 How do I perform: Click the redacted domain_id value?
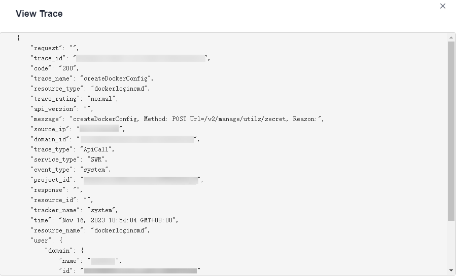(137, 139)
